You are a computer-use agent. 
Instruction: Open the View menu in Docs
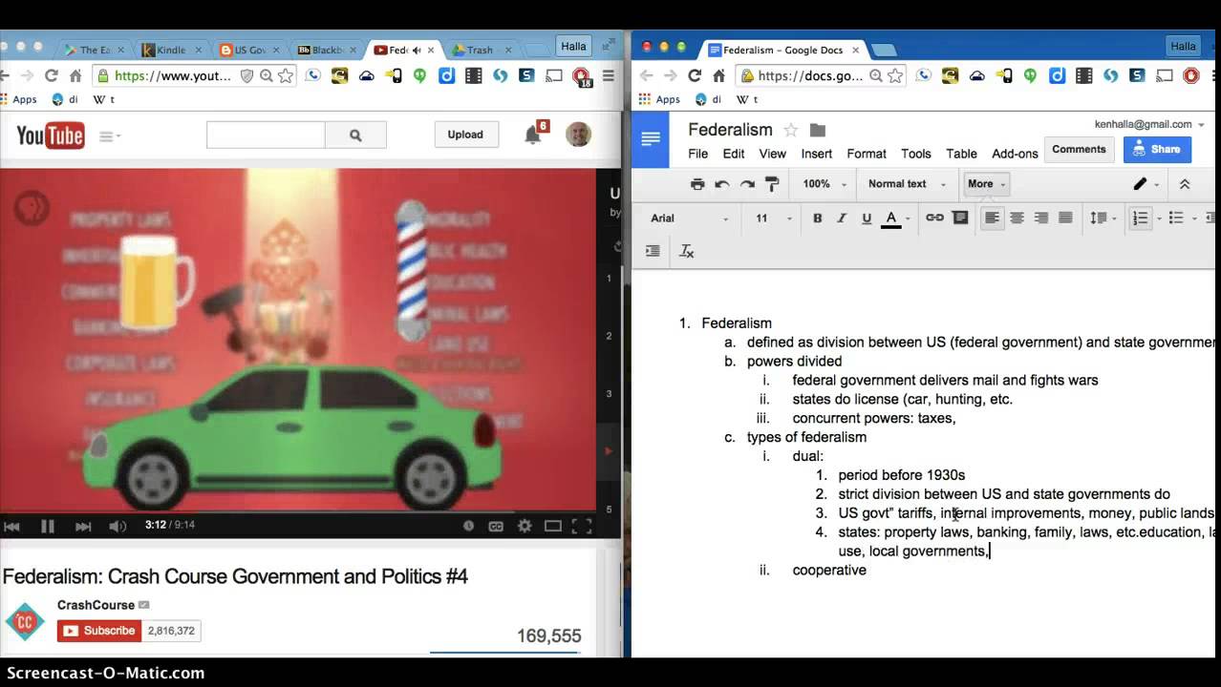click(x=772, y=154)
